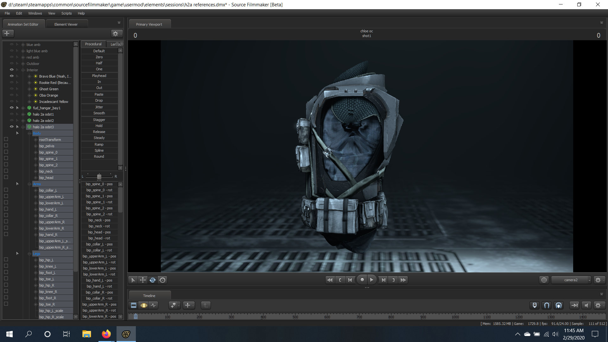608x342 pixels.
Task: Check the box beside bip_hip_L
Action: [x=6, y=259]
